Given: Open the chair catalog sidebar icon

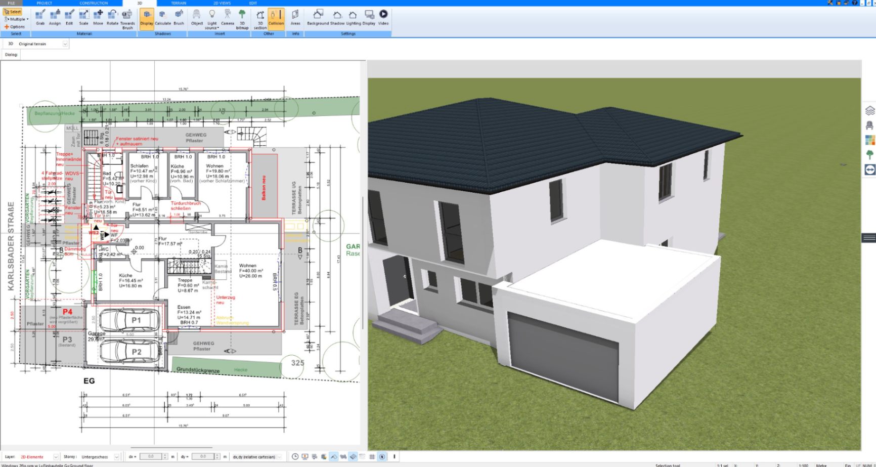Looking at the screenshot, I should coord(870,125).
